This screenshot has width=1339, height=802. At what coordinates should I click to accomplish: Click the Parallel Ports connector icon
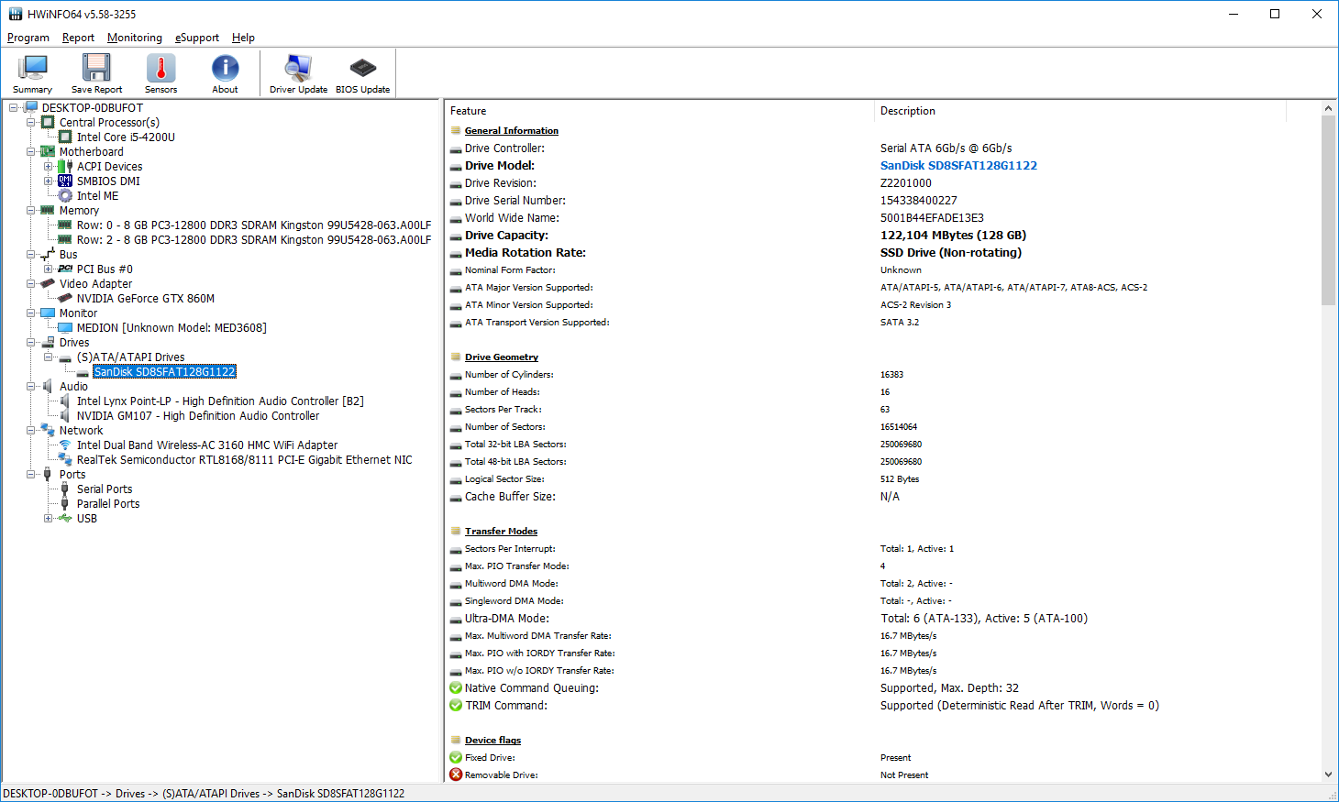coord(65,503)
